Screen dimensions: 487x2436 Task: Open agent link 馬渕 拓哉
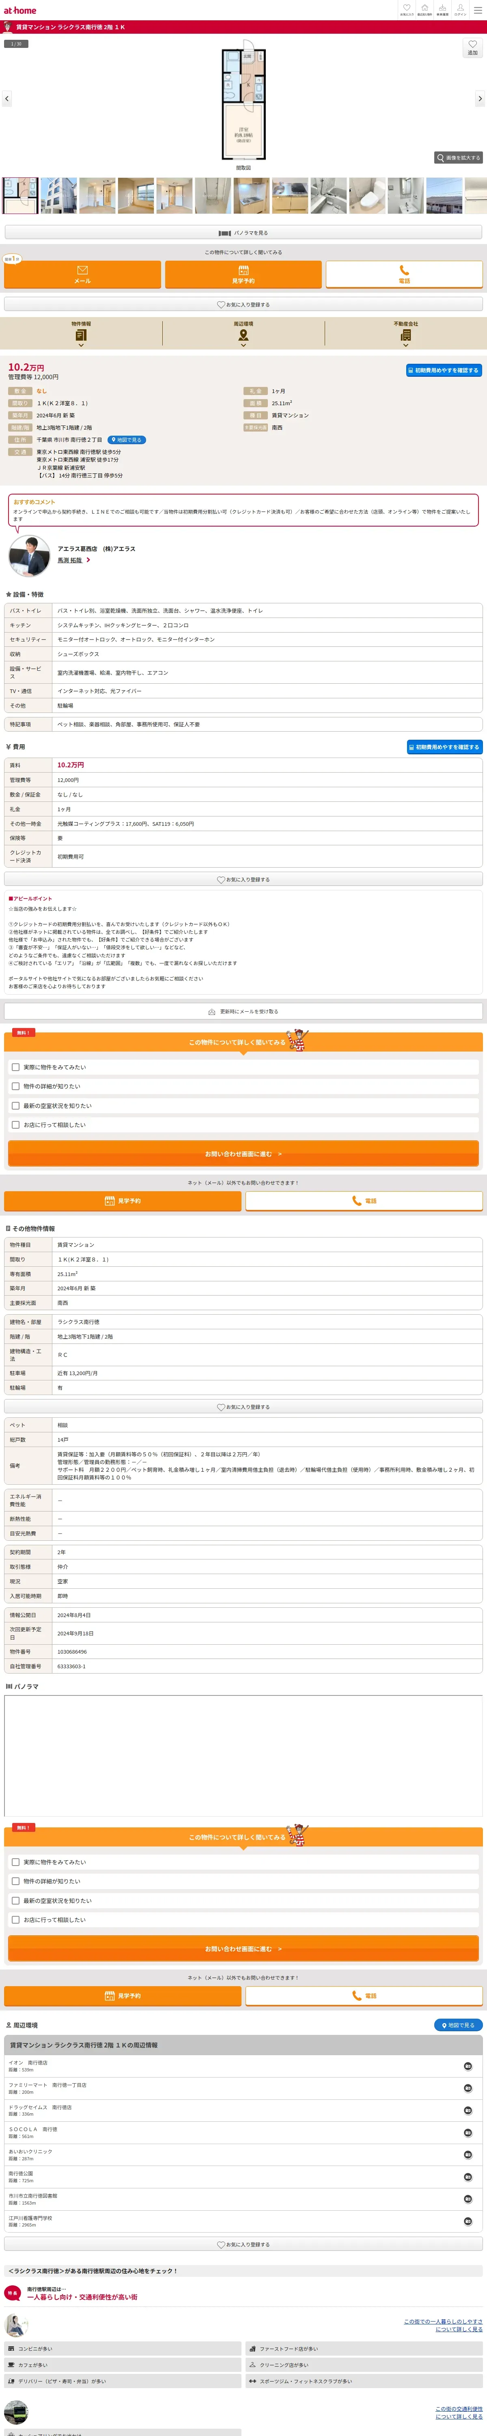click(70, 560)
